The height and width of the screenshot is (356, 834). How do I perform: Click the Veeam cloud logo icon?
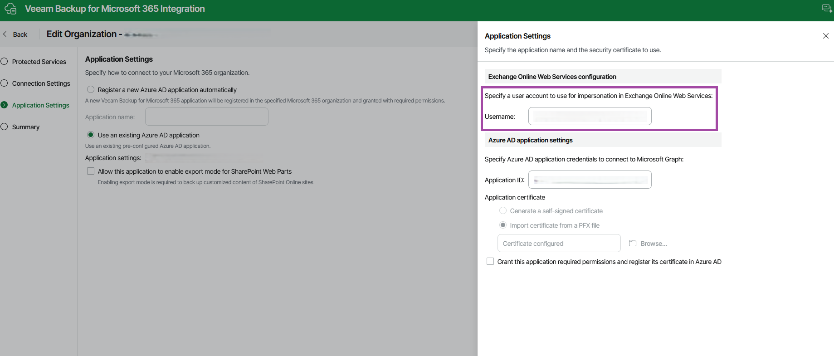tap(10, 9)
